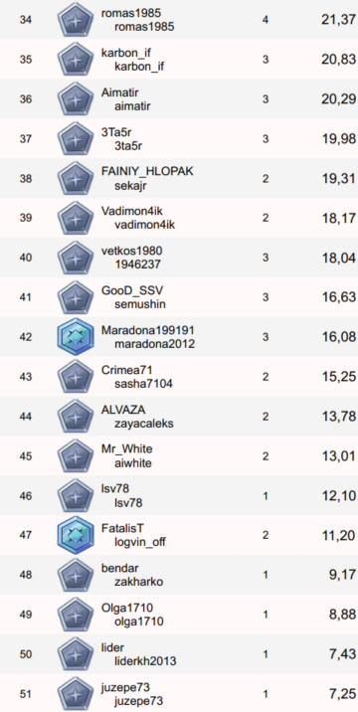Click rank number 46 for lsv78
Screen dimensions: 358x712
coord(26,496)
